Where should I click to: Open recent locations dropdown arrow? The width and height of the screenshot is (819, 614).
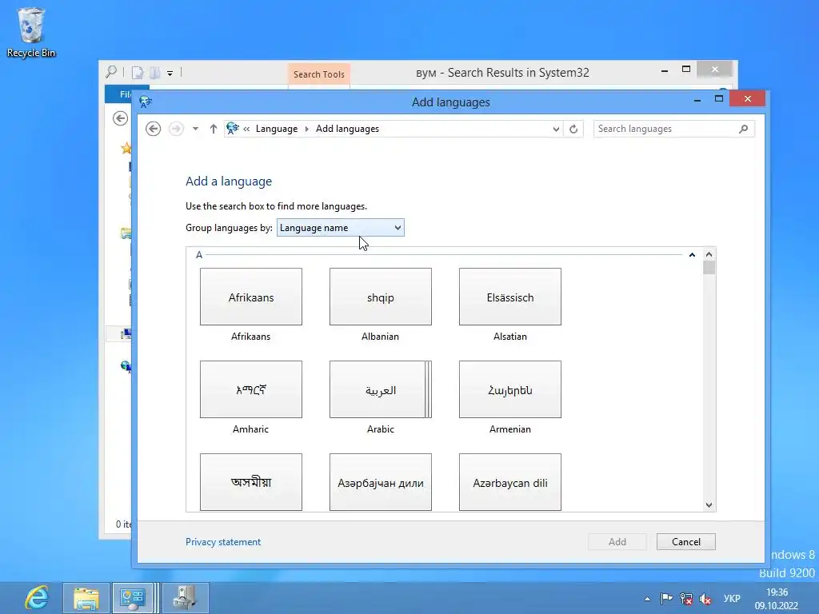(x=195, y=129)
